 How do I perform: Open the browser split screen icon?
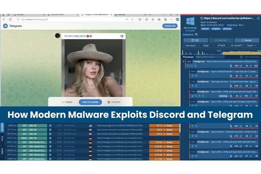[147, 20]
